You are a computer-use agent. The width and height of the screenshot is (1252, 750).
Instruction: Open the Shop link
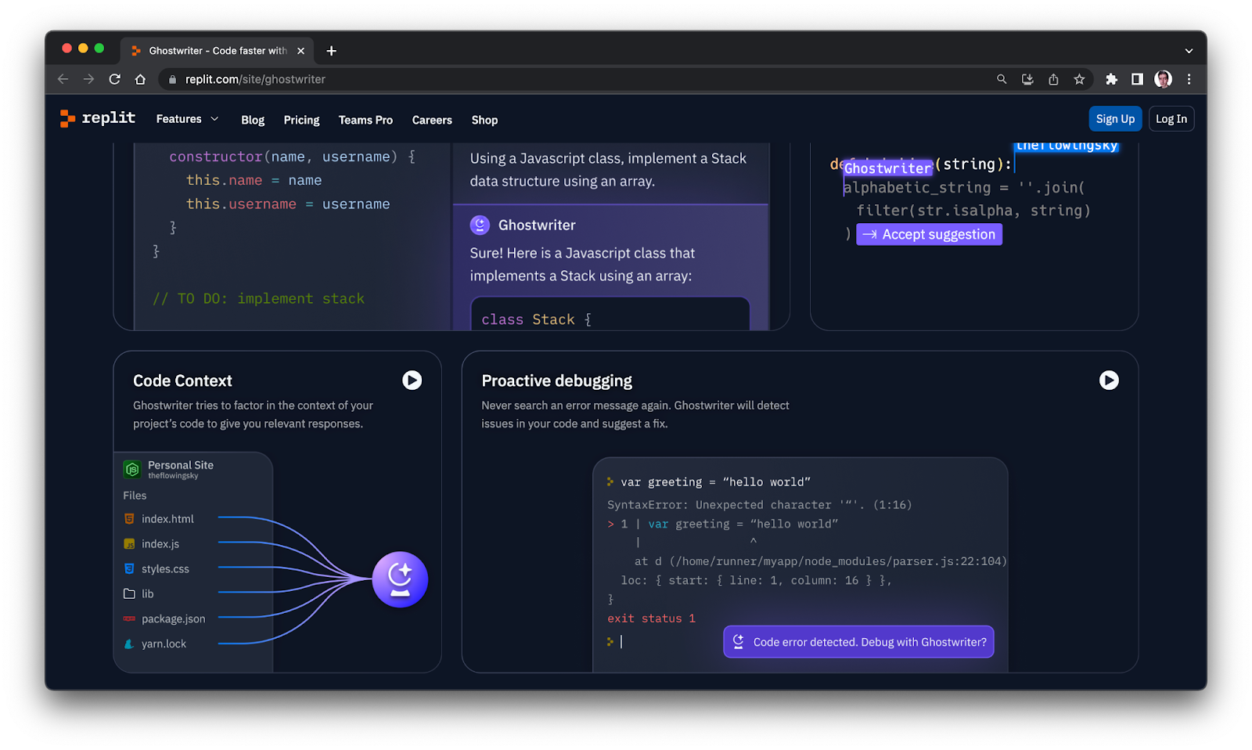click(484, 120)
